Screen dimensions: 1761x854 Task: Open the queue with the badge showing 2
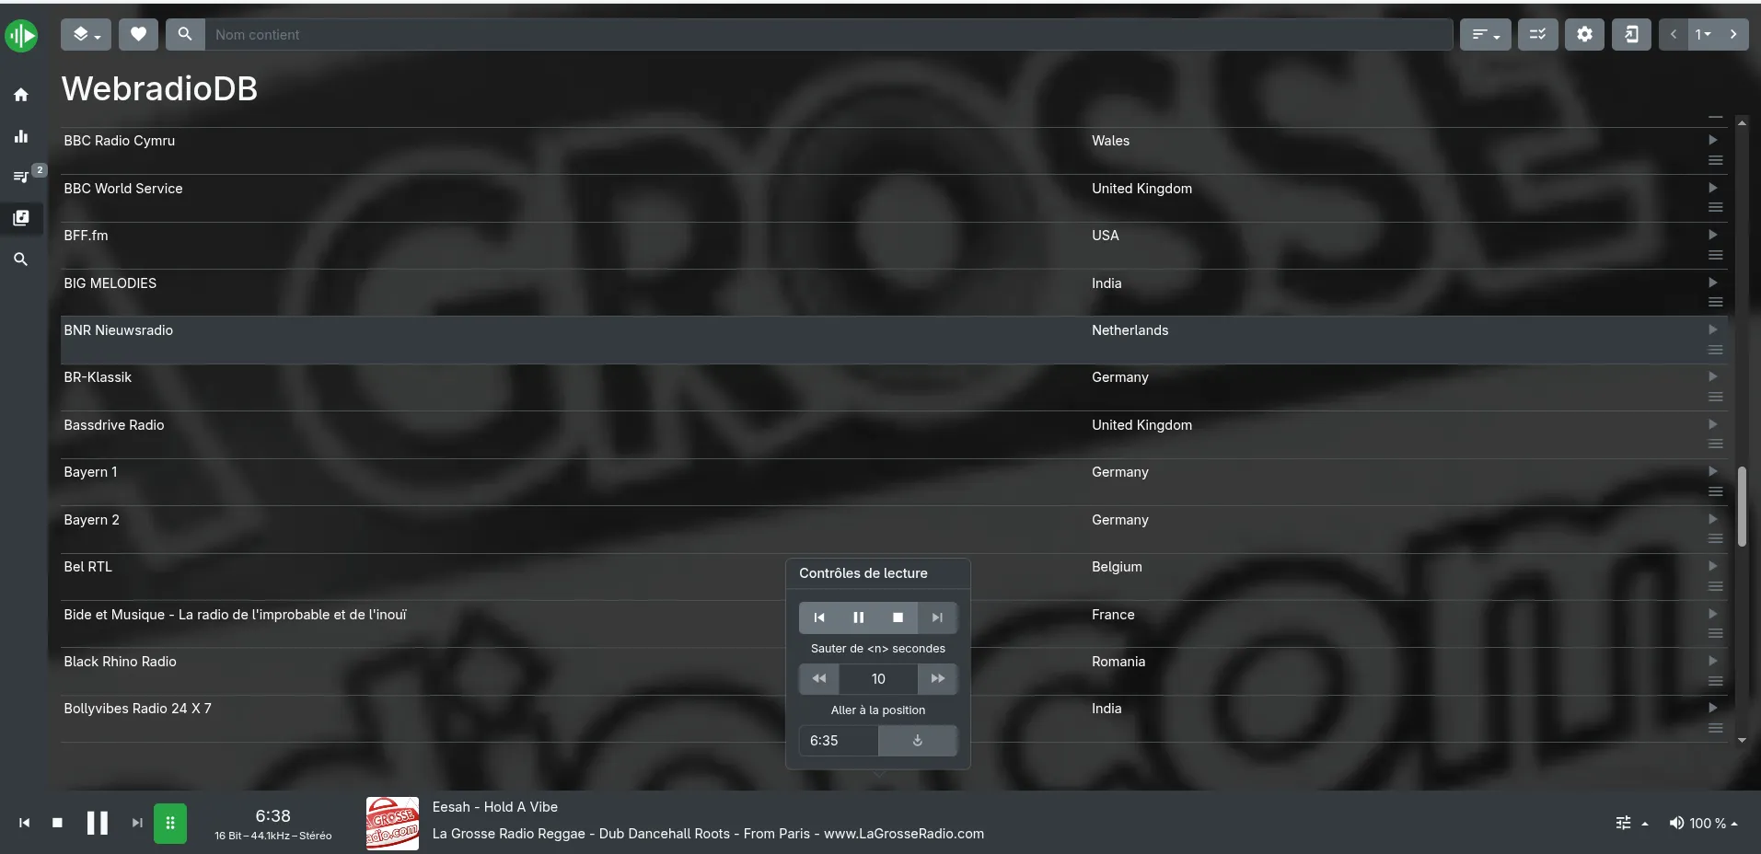click(20, 177)
